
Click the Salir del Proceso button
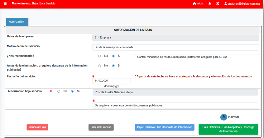101,127
